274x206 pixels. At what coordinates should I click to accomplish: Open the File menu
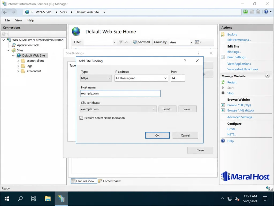[7, 20]
